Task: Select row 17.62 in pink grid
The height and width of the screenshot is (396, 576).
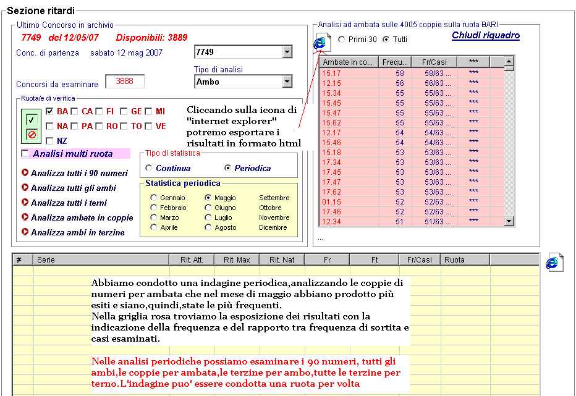Action: (412, 192)
